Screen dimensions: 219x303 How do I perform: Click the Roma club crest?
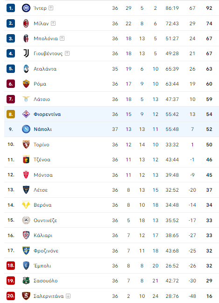coord(26,84)
